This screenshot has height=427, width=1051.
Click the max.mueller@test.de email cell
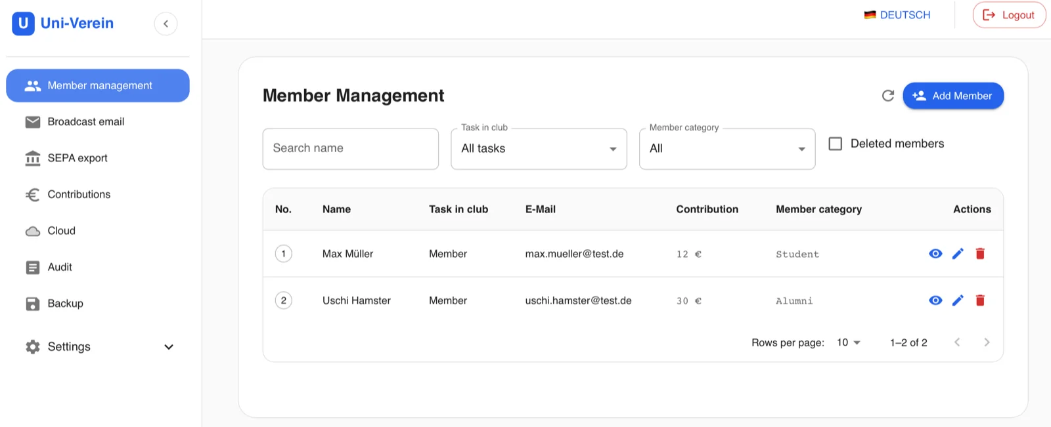pyautogui.click(x=574, y=254)
